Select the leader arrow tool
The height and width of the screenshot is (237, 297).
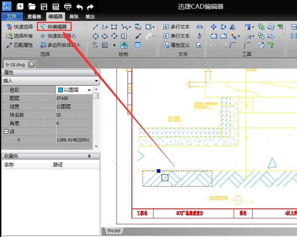(138, 36)
